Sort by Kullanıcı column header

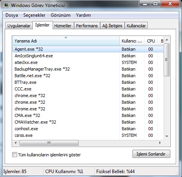pos(132,41)
